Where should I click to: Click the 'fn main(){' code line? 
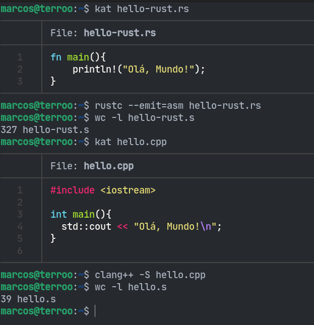tap(78, 57)
